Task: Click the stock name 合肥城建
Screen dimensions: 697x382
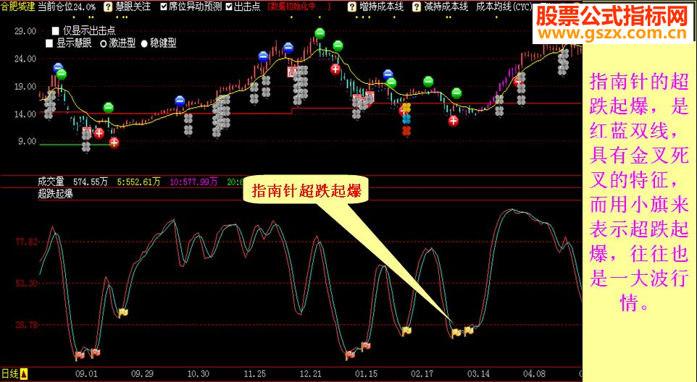Action: [18, 7]
